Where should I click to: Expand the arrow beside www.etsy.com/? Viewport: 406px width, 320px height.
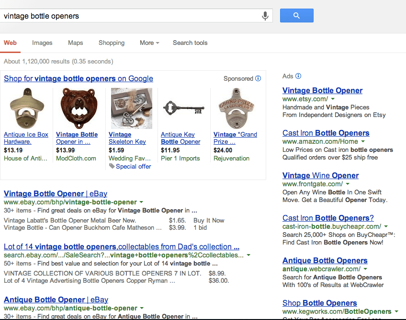pos(333,99)
